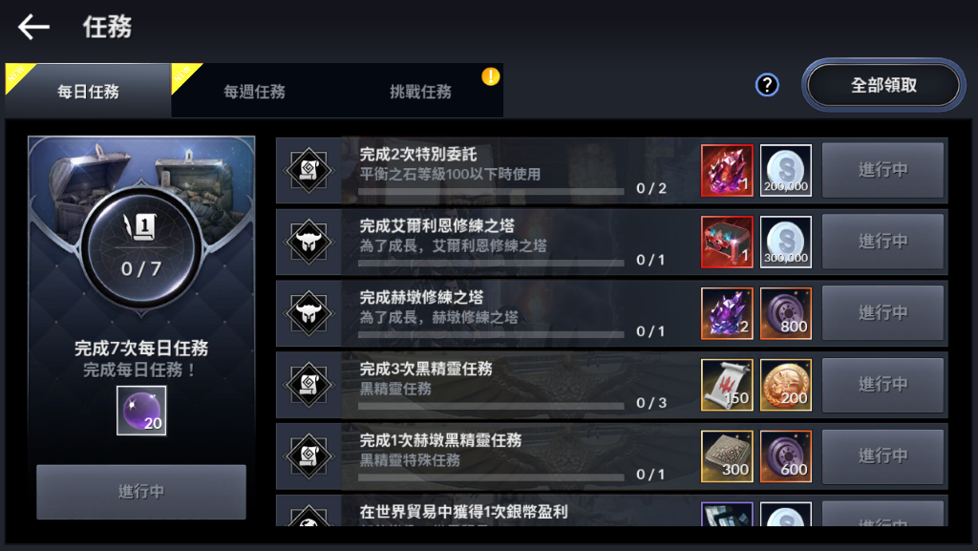Tap the red crystal reward in 特別委託 row
Viewport: 978px width, 551px height.
point(727,170)
